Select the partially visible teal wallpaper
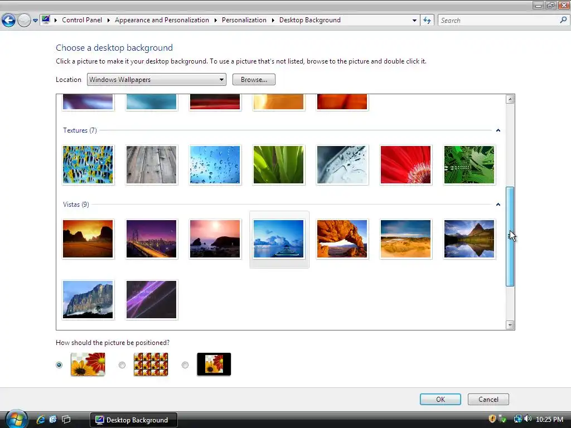This screenshot has width=571, height=428. 152,102
